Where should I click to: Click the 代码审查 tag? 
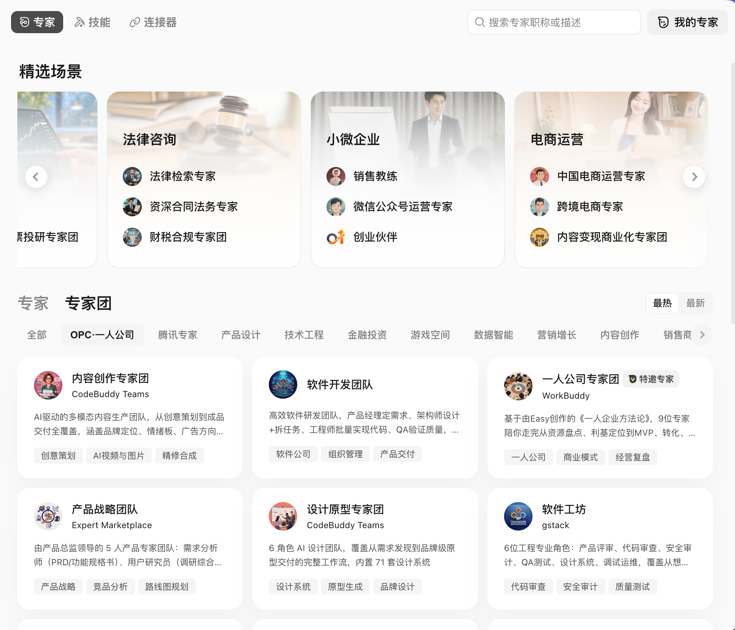pyautogui.click(x=529, y=587)
